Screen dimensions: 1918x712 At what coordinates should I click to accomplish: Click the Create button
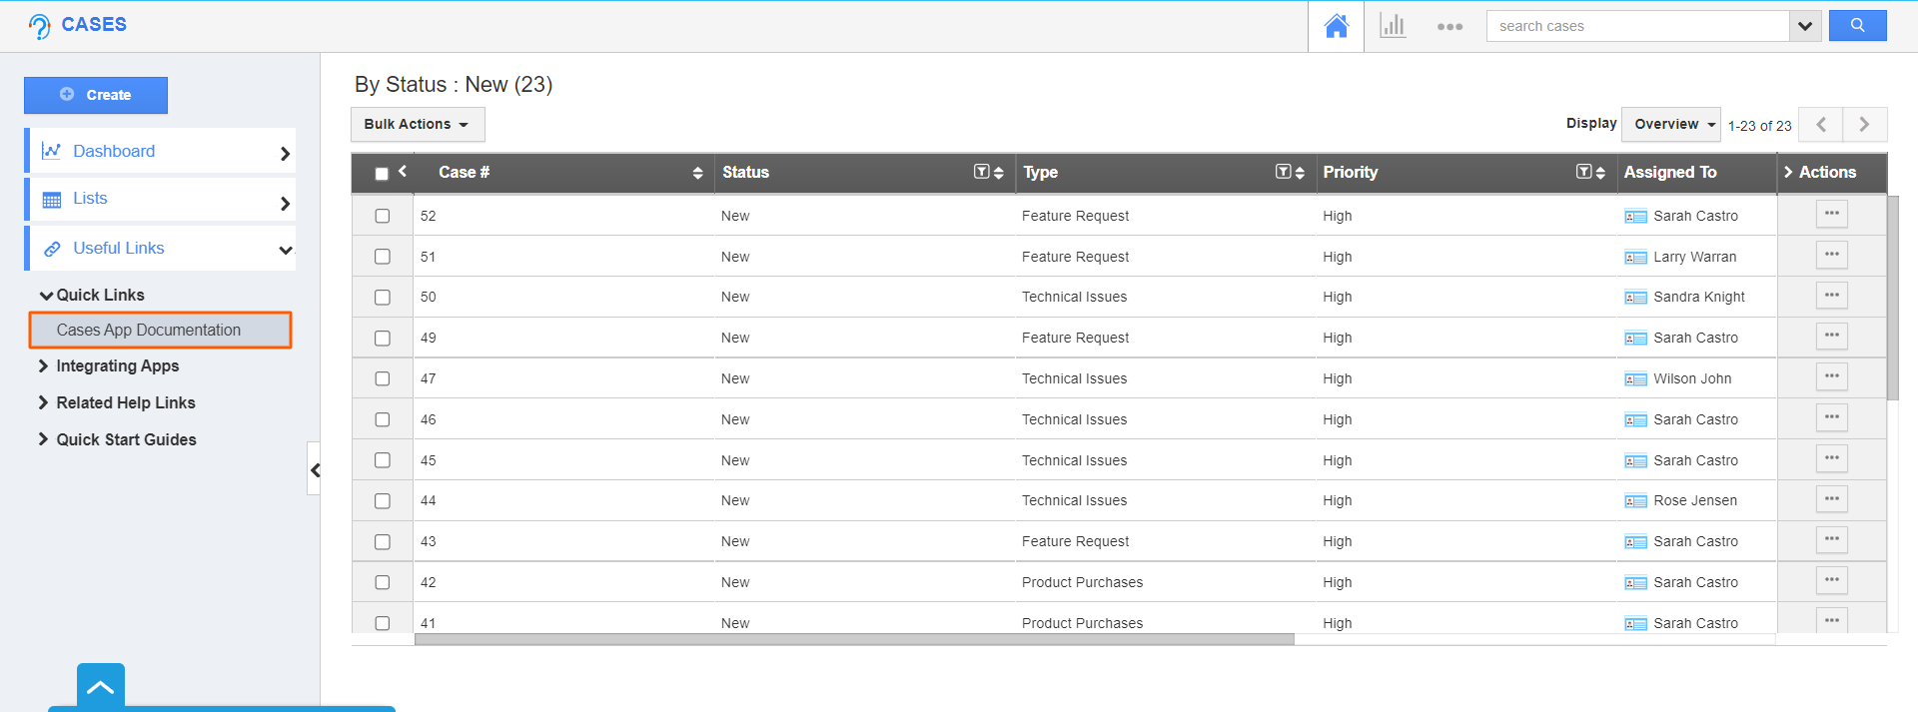click(96, 95)
